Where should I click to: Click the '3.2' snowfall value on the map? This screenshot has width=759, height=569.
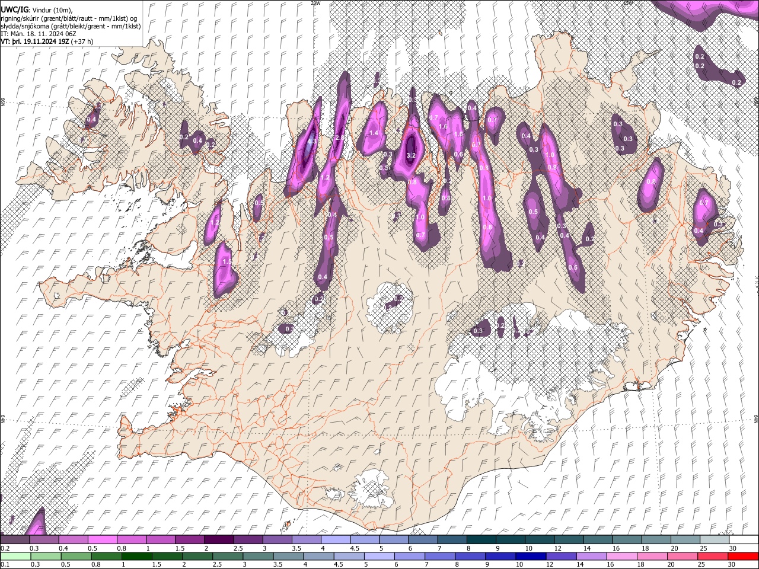point(411,155)
